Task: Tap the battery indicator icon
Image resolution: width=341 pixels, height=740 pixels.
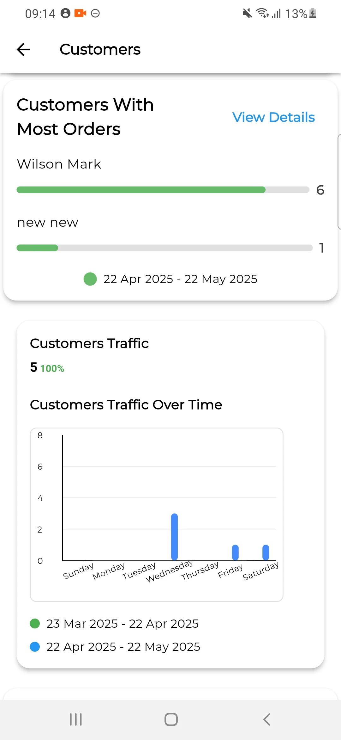Action: [312, 14]
